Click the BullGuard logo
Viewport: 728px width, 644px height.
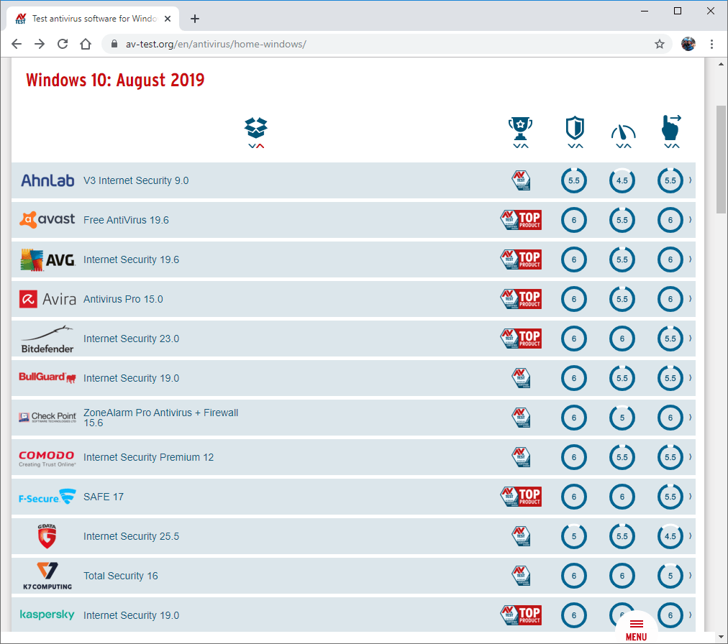click(47, 377)
